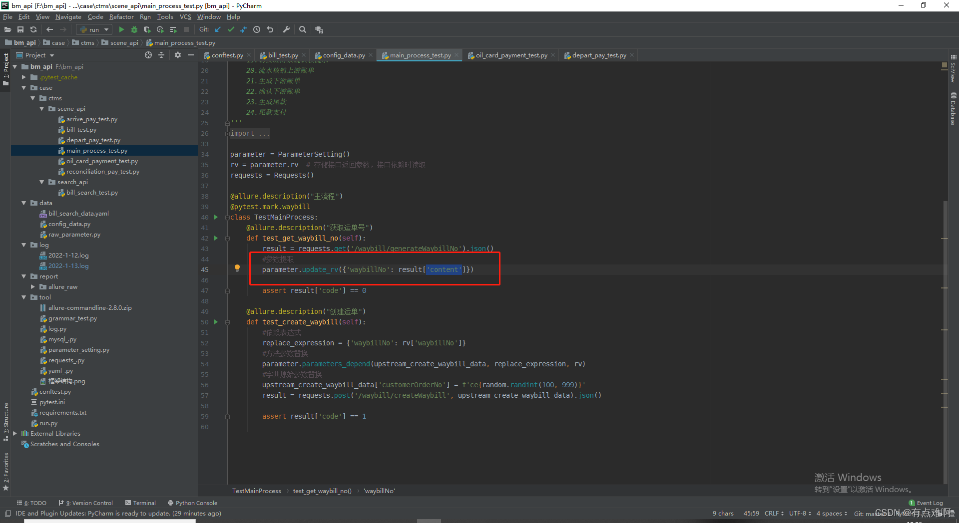959x523 pixels.
Task: Open the Terminal tool window
Action: [x=140, y=503]
